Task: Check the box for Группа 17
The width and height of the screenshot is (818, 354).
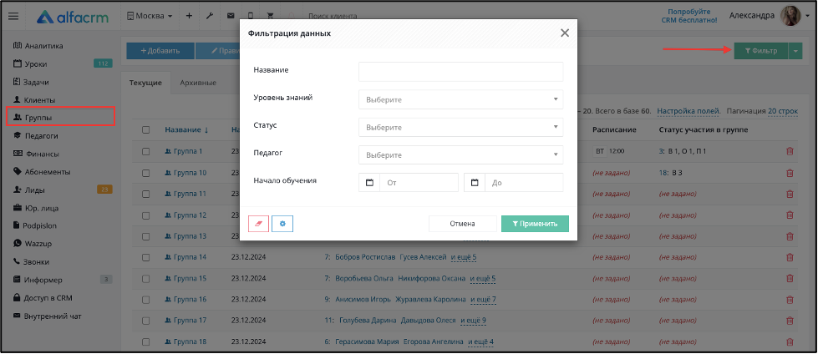Action: (x=146, y=321)
